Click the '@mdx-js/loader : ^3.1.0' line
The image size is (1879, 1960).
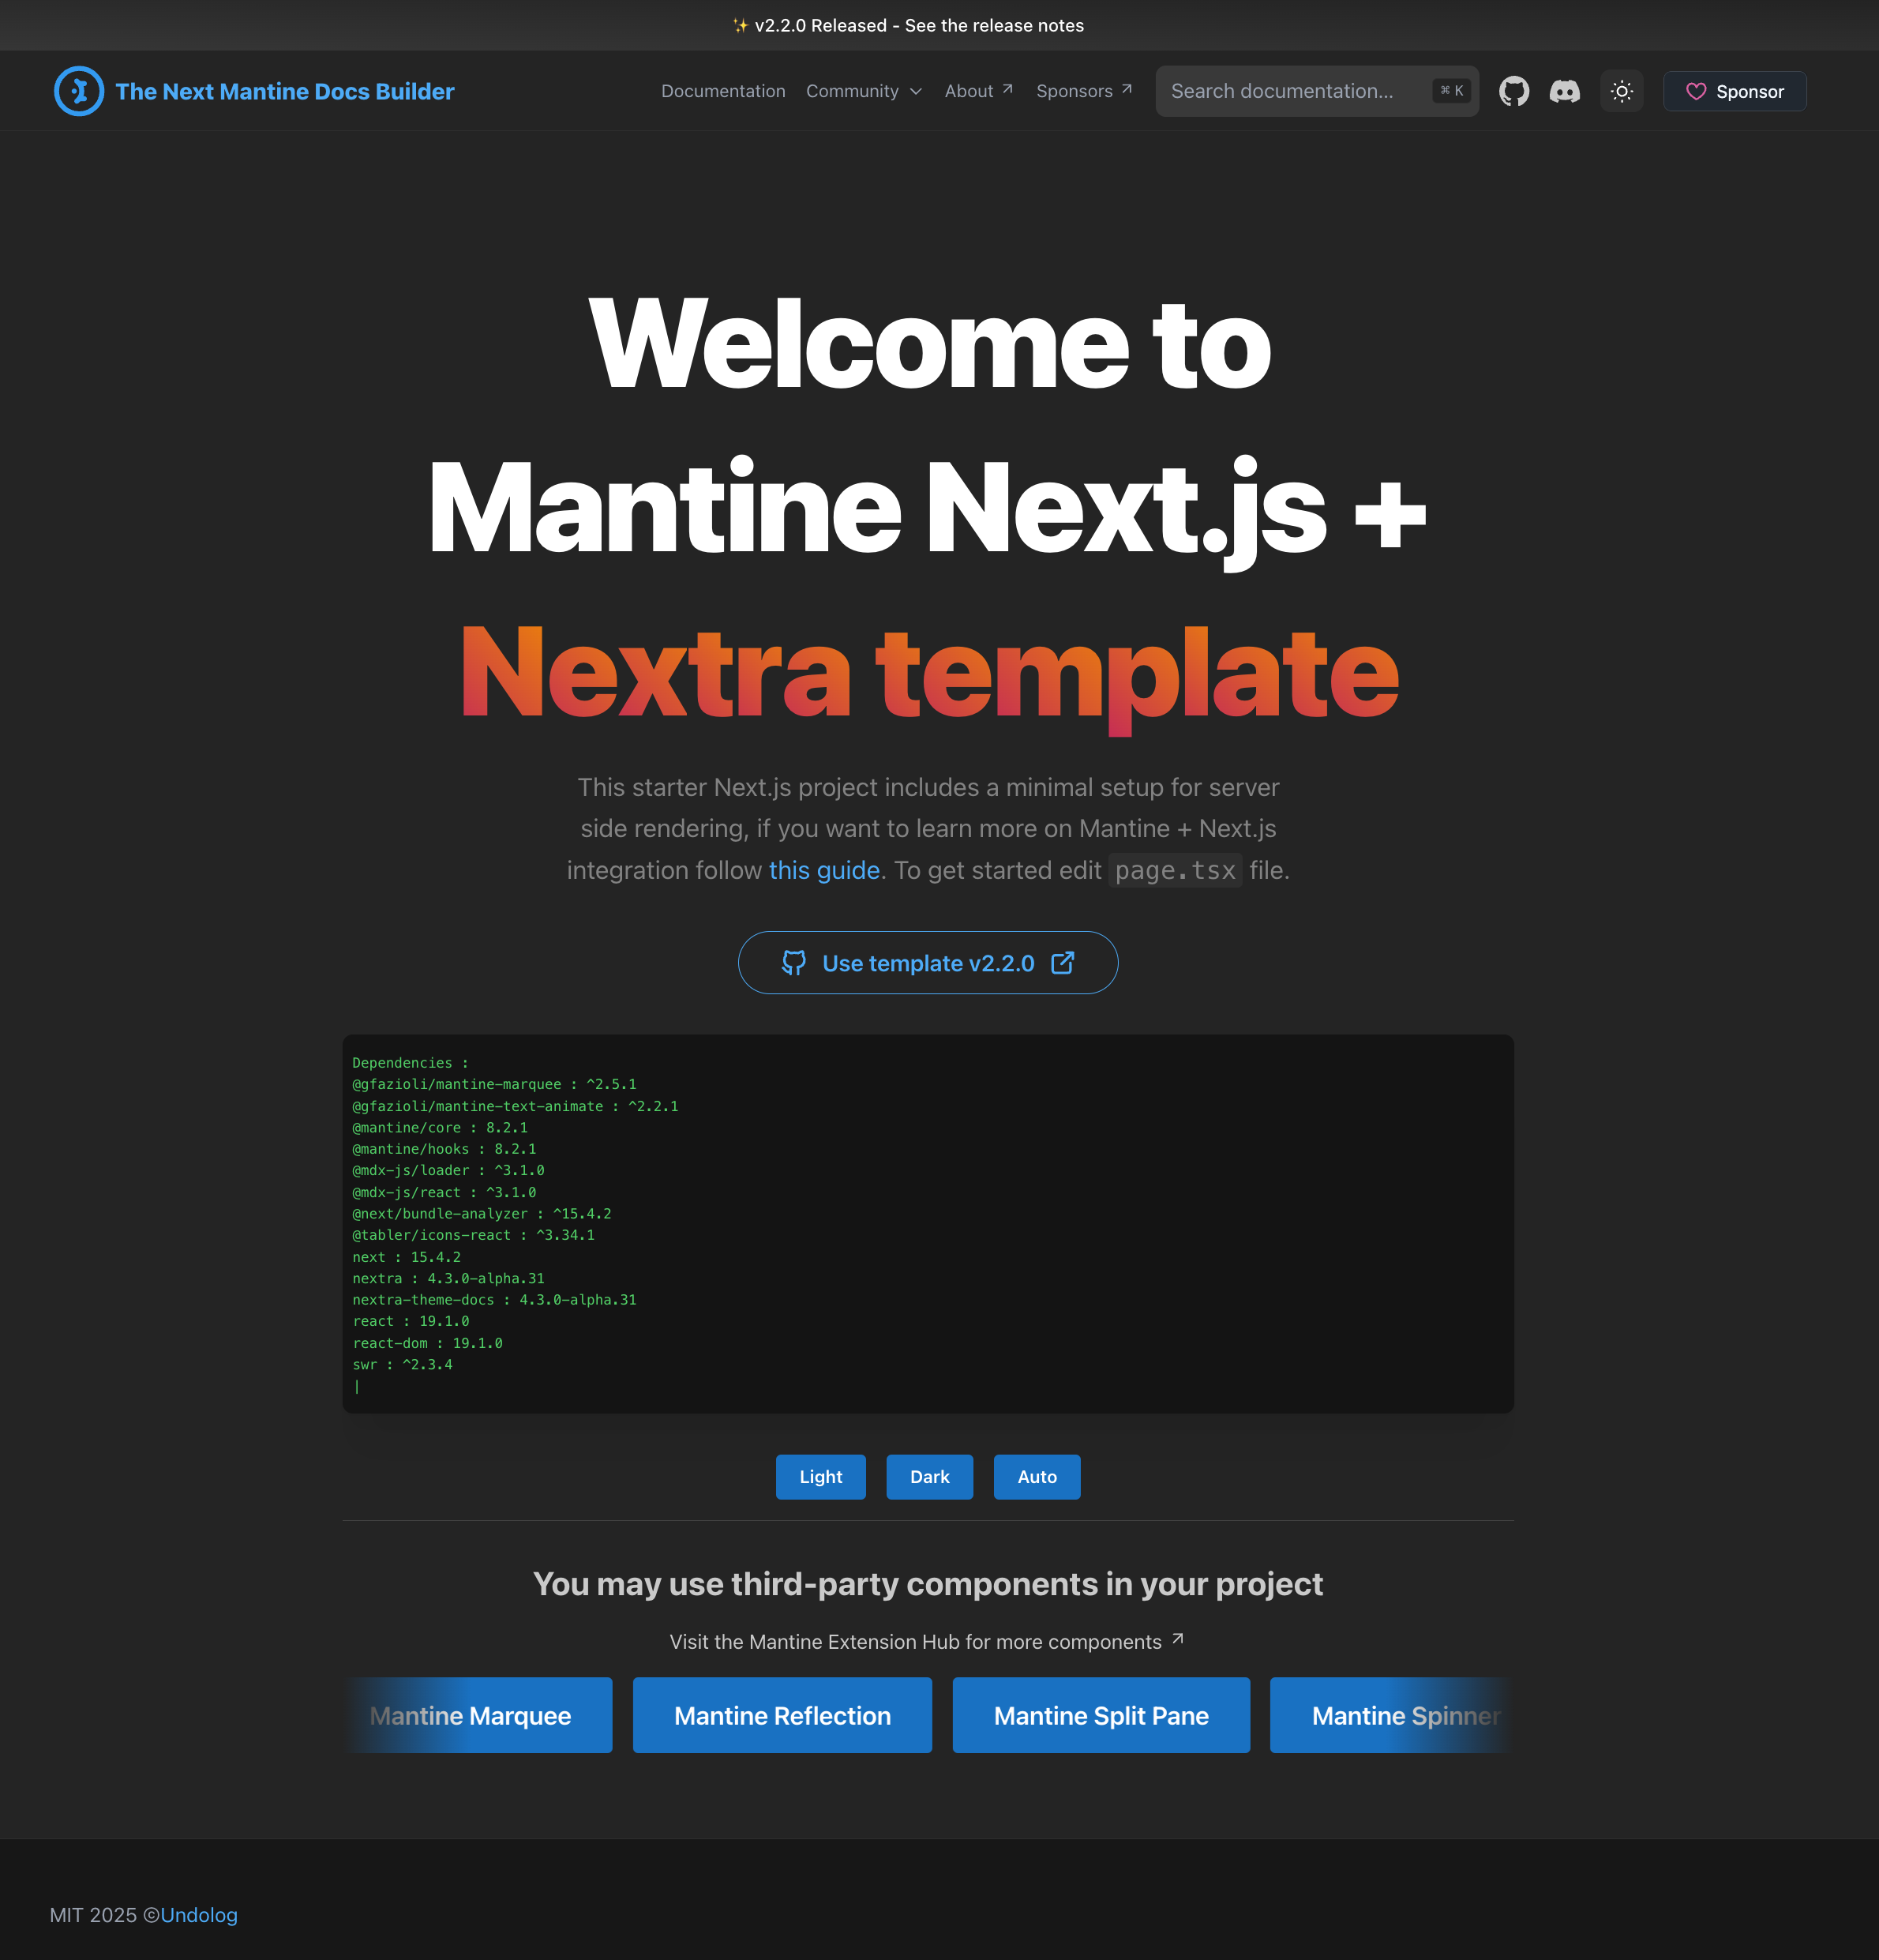(x=448, y=1170)
